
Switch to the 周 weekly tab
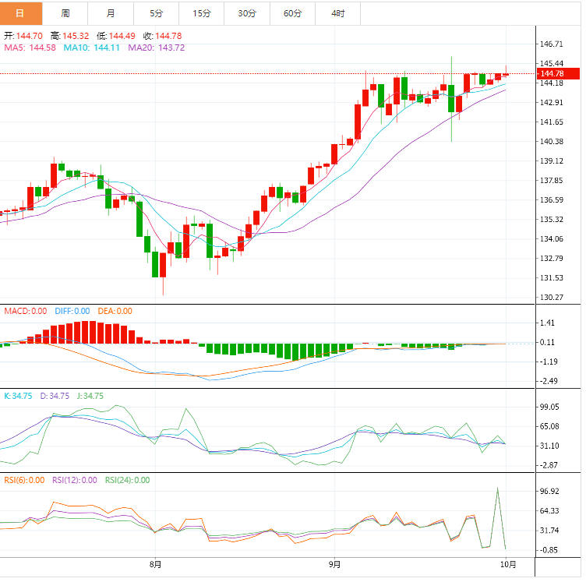click(x=65, y=13)
